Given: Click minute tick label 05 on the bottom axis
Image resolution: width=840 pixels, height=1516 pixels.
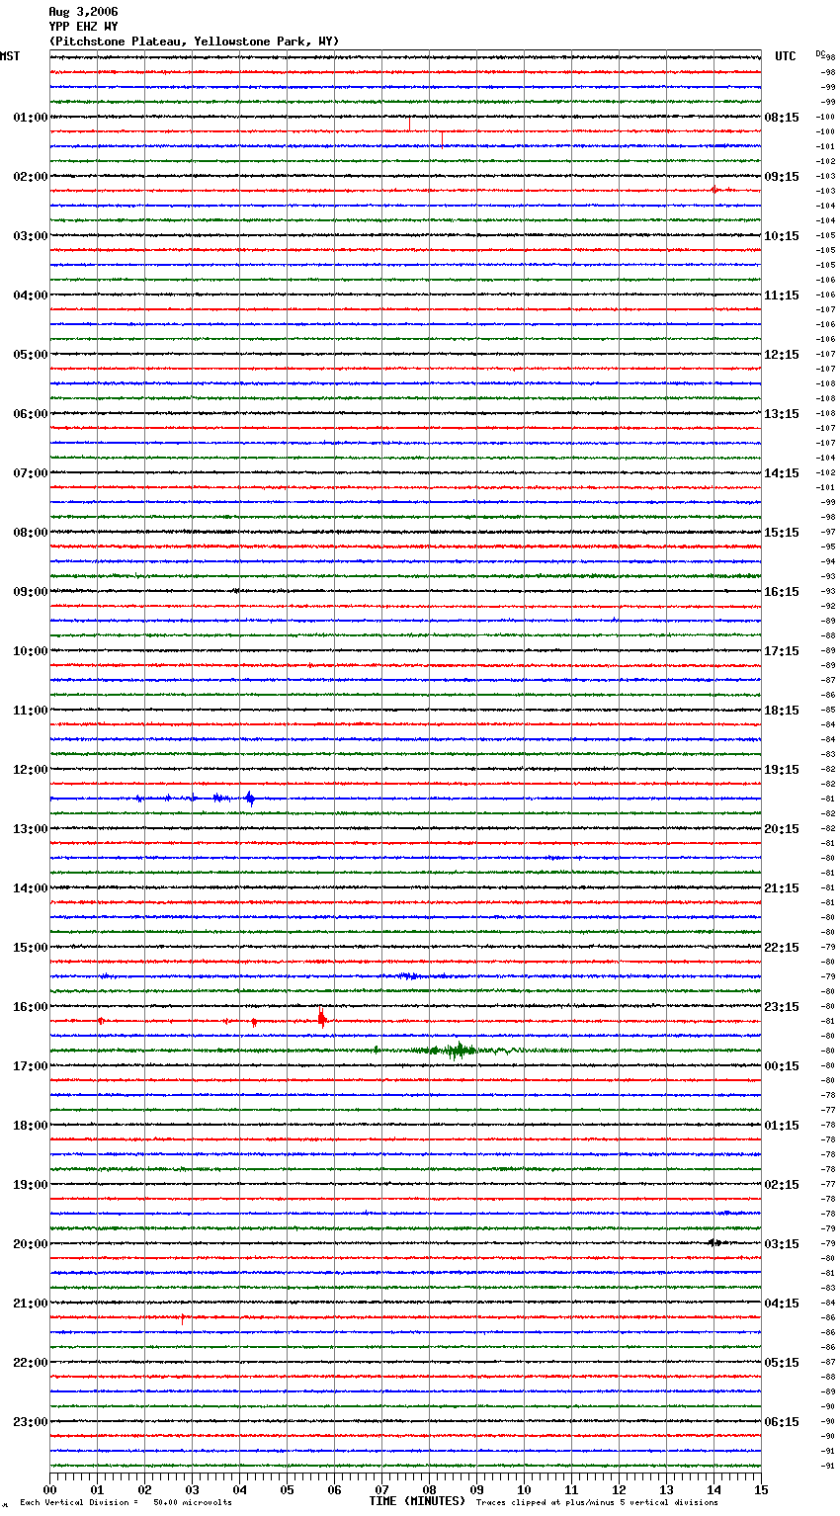Looking at the screenshot, I should pos(288,1488).
